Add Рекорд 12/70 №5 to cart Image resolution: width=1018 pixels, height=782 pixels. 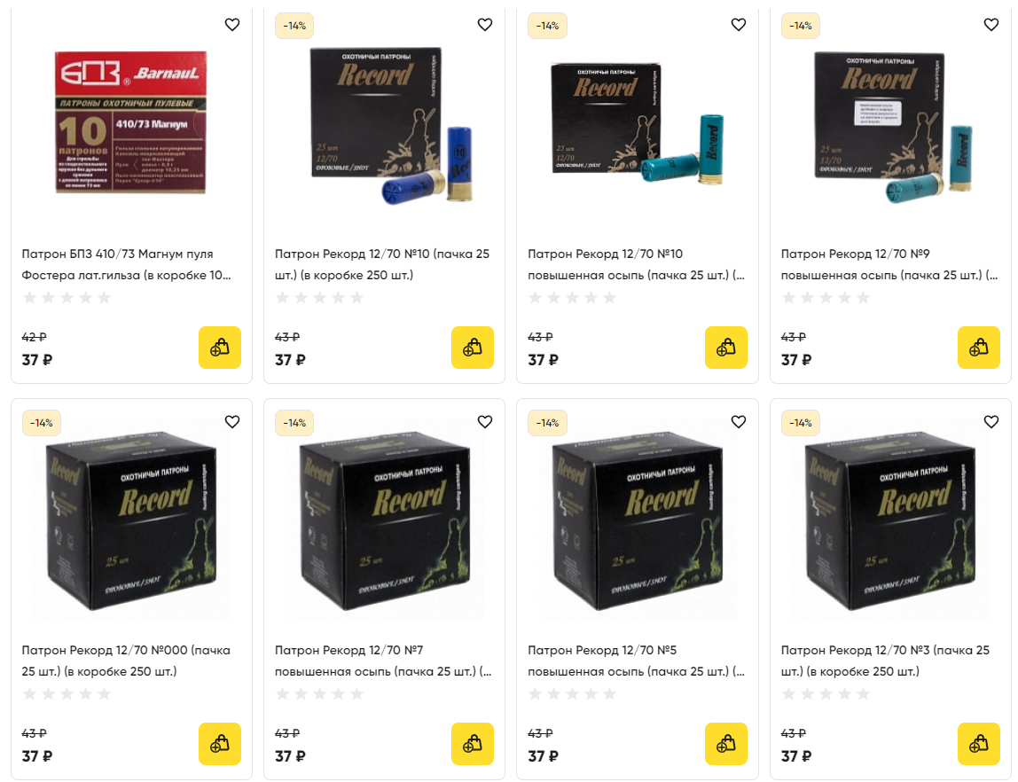[x=726, y=744]
